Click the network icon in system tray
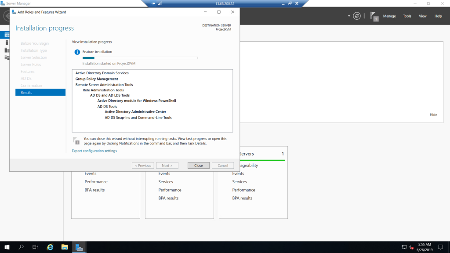This screenshot has width=450, height=253. click(404, 247)
